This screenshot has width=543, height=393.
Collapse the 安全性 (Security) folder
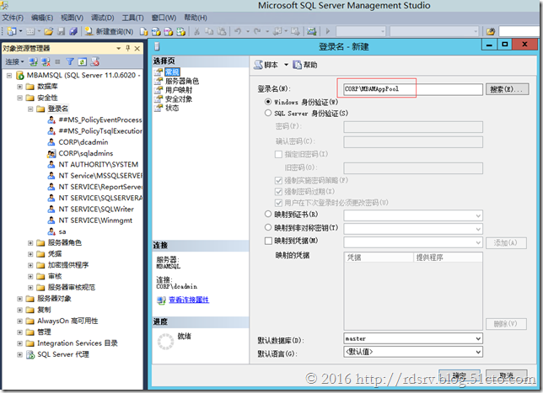(x=20, y=98)
